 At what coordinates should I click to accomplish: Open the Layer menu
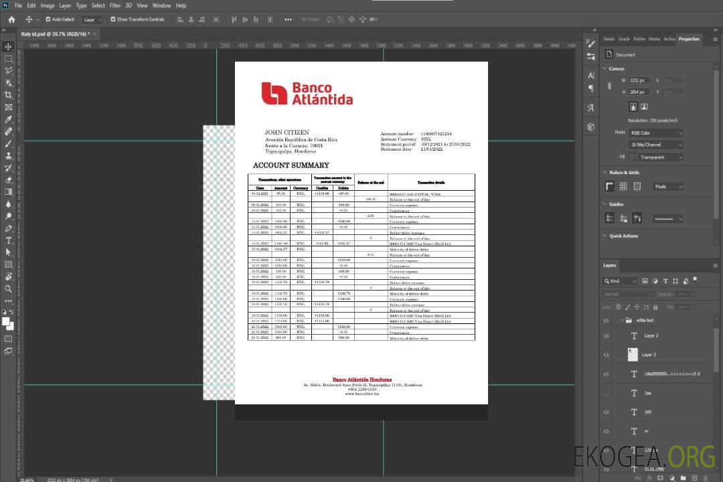tap(65, 5)
